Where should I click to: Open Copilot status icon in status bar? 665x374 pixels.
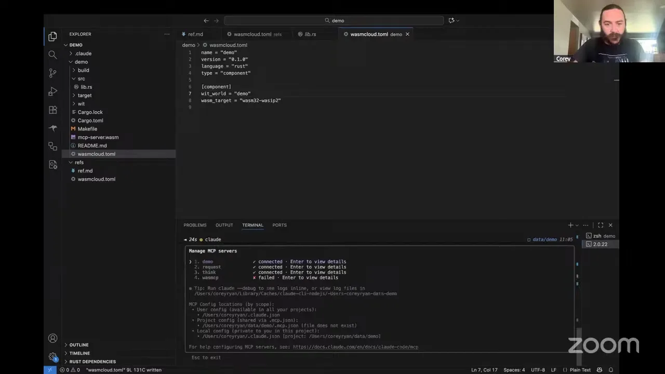[600, 370]
